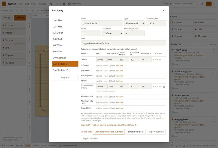
Task: Click the info icon beside Shop sign loaded
Action: pyautogui.click(x=60, y=146)
